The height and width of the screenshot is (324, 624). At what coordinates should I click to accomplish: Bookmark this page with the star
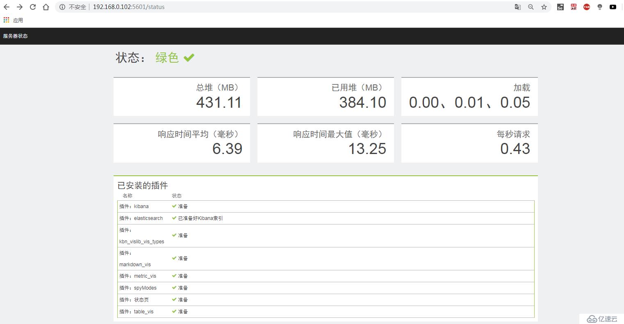(544, 7)
